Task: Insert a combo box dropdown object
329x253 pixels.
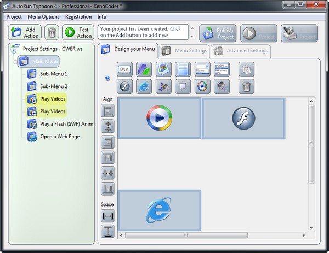Action: point(202,69)
